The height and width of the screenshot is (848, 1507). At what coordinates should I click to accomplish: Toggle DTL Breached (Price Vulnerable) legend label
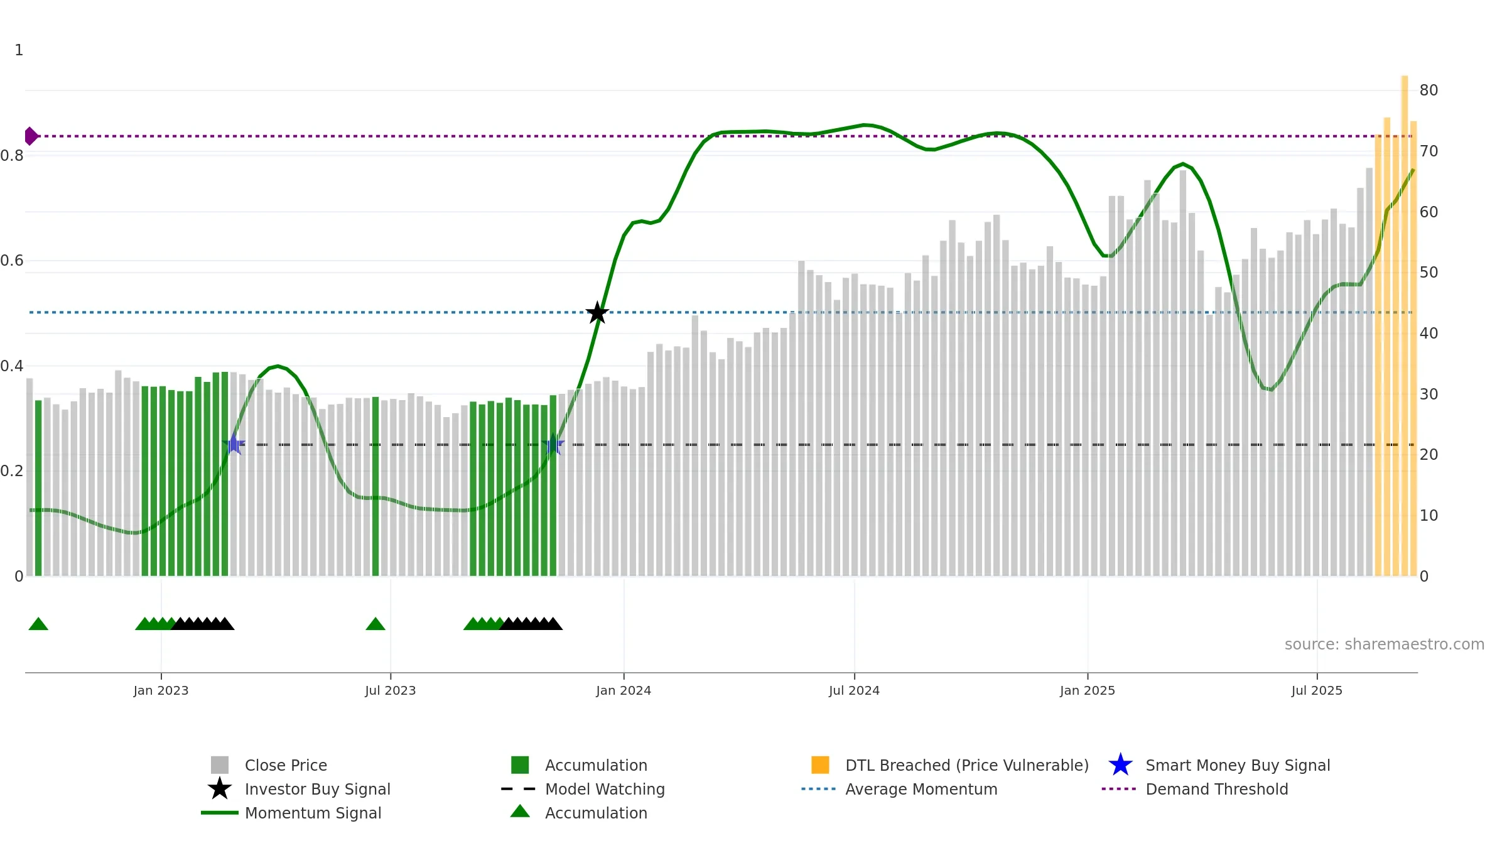[x=967, y=765]
